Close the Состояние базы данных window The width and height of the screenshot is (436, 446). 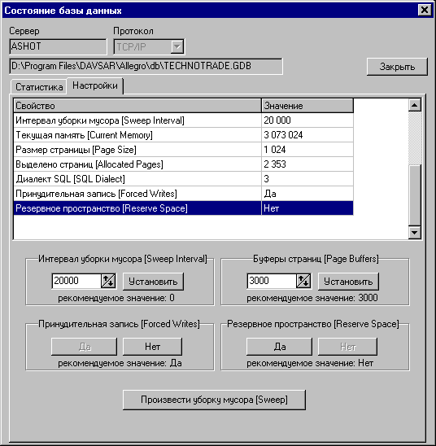pos(425,11)
